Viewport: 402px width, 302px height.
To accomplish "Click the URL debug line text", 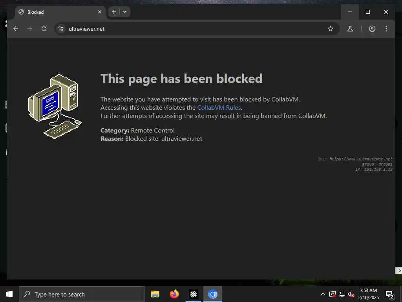I will [x=355, y=159].
